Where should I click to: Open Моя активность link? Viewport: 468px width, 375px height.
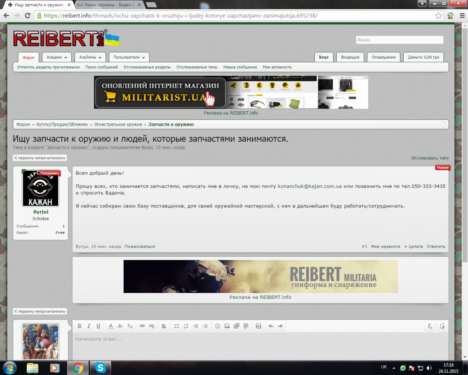(277, 67)
